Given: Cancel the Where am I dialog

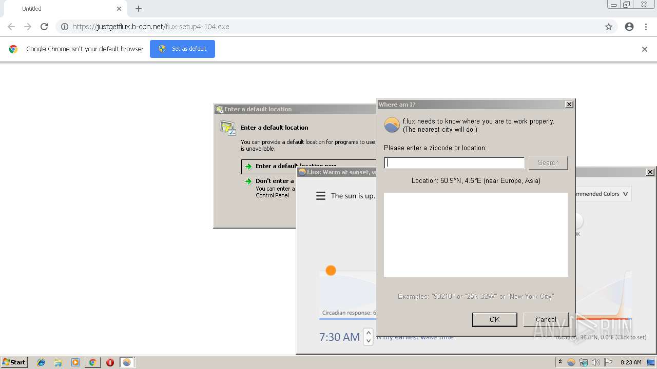Looking at the screenshot, I should tap(546, 319).
